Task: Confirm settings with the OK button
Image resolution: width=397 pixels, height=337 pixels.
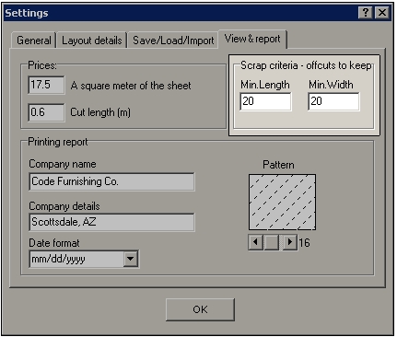Action: click(x=200, y=309)
